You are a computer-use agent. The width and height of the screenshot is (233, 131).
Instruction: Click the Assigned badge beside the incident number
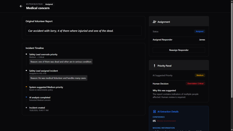(49, 4)
